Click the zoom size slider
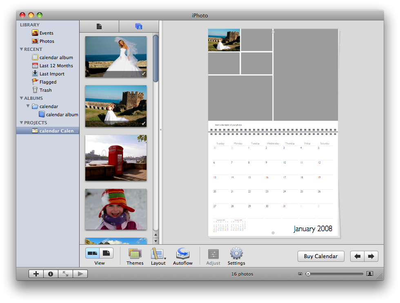400x303 pixels. click(335, 274)
